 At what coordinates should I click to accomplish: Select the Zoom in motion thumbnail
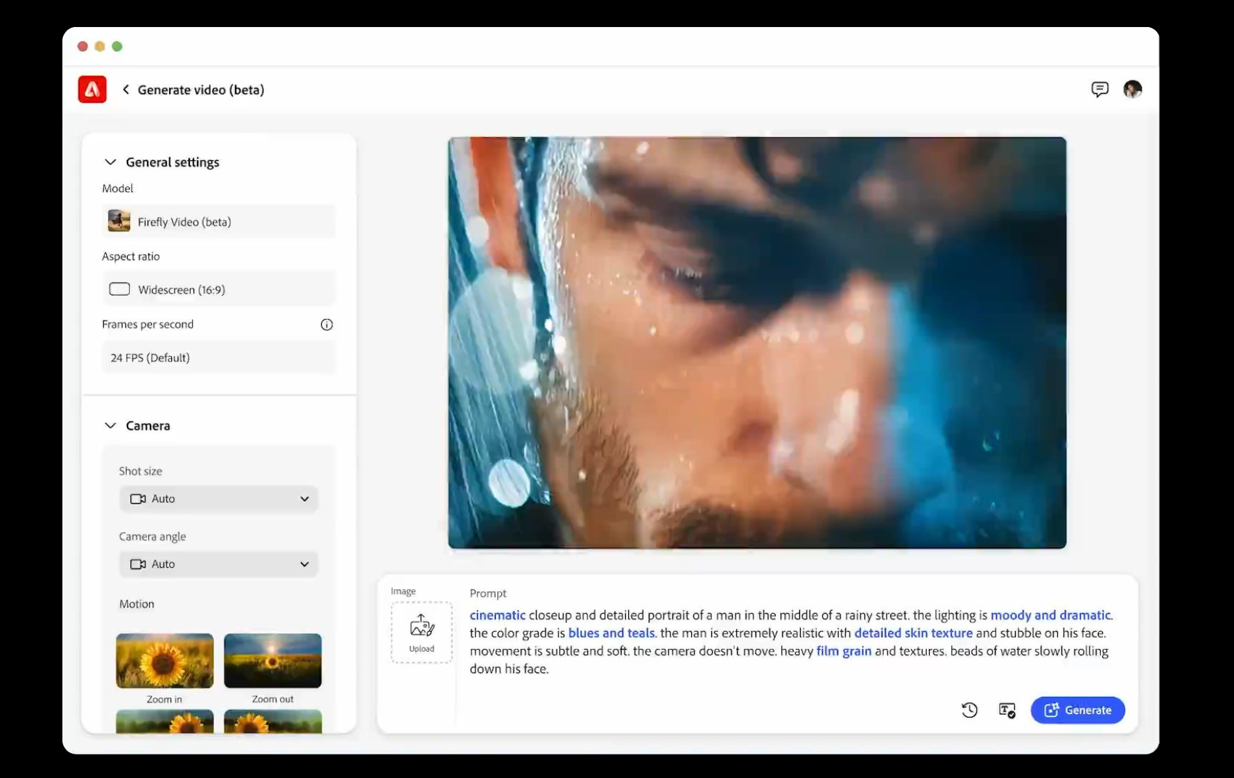tap(164, 661)
